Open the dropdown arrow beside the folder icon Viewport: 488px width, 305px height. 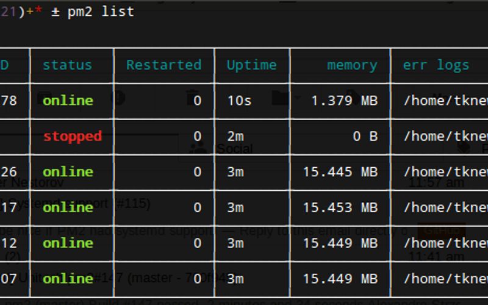(298, 98)
